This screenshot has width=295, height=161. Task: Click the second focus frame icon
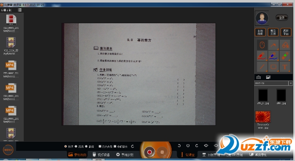pos(216,146)
